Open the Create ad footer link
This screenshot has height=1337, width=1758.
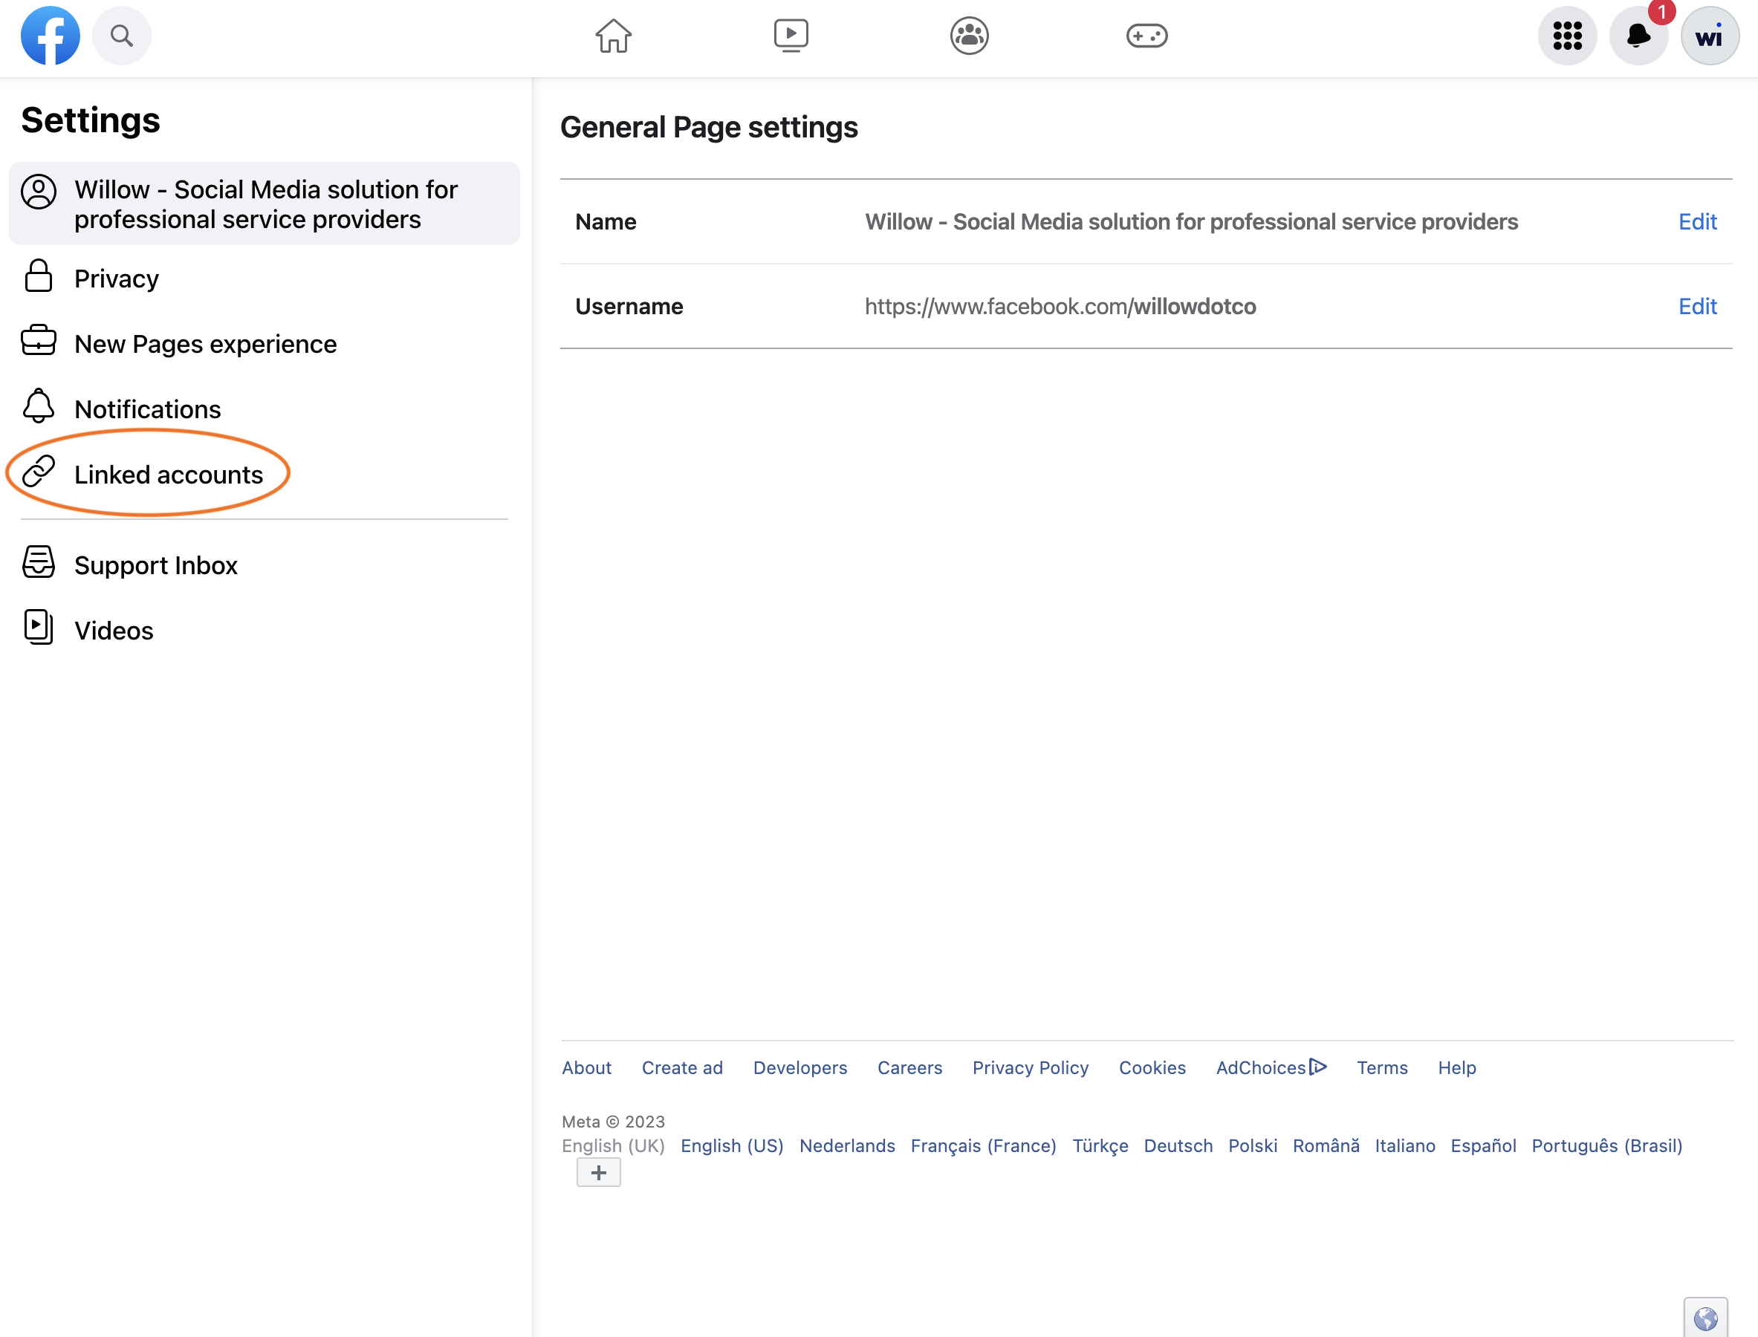pos(682,1068)
